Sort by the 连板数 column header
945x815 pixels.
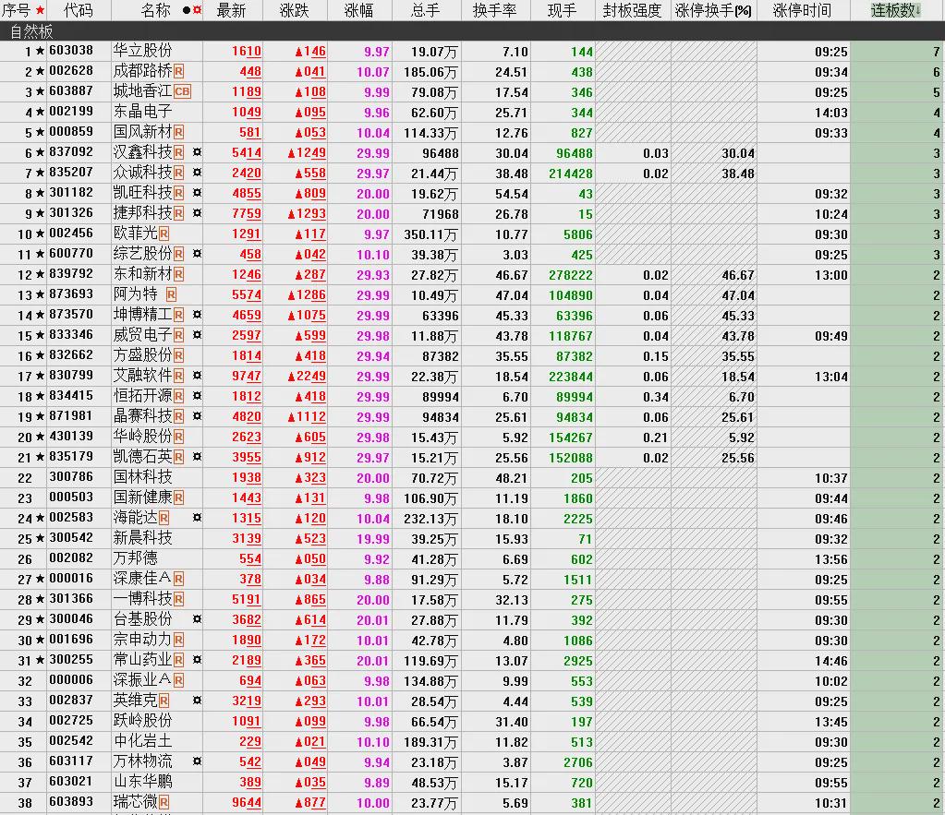[895, 10]
